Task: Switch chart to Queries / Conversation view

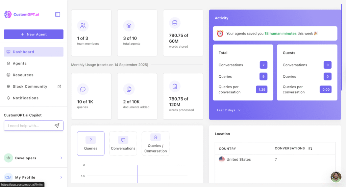Action: [155, 143]
